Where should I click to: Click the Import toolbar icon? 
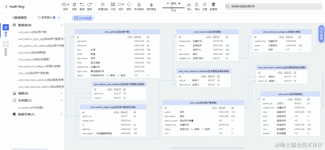[x=189, y=4]
